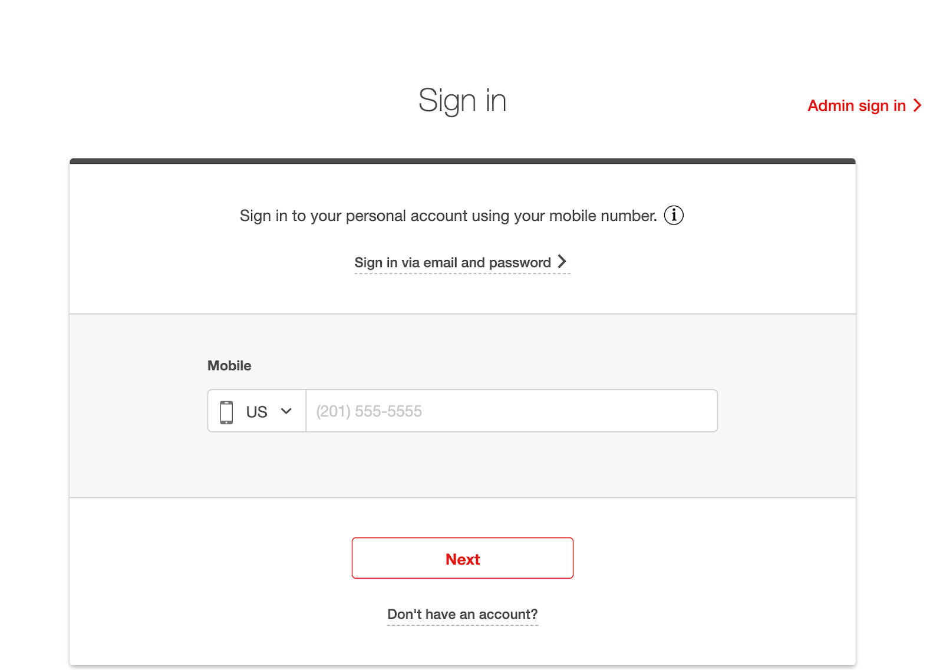Switch to email and password sign-in method

click(x=453, y=262)
